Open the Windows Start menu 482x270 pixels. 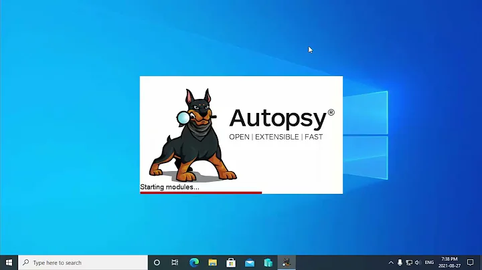click(x=9, y=263)
